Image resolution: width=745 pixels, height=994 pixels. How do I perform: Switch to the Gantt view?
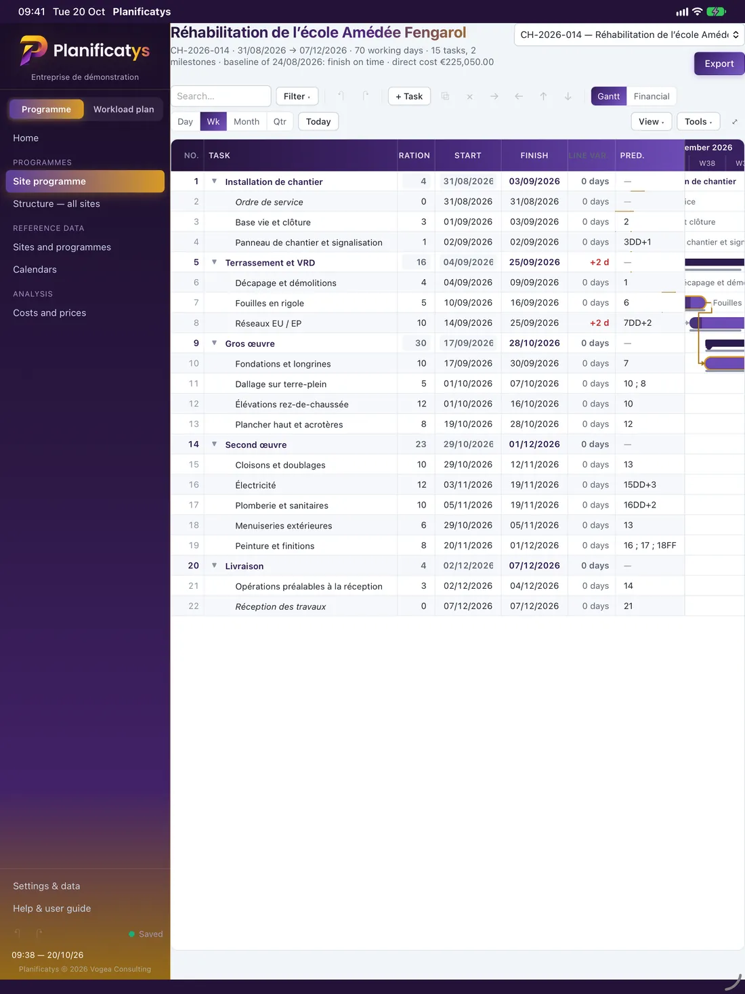click(x=608, y=96)
